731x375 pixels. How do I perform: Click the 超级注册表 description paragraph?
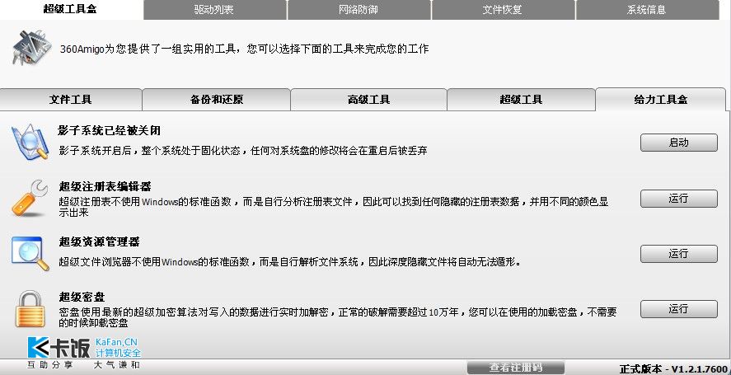pyautogui.click(x=334, y=207)
